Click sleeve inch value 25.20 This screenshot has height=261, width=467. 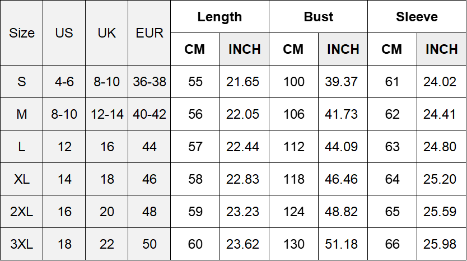click(441, 179)
